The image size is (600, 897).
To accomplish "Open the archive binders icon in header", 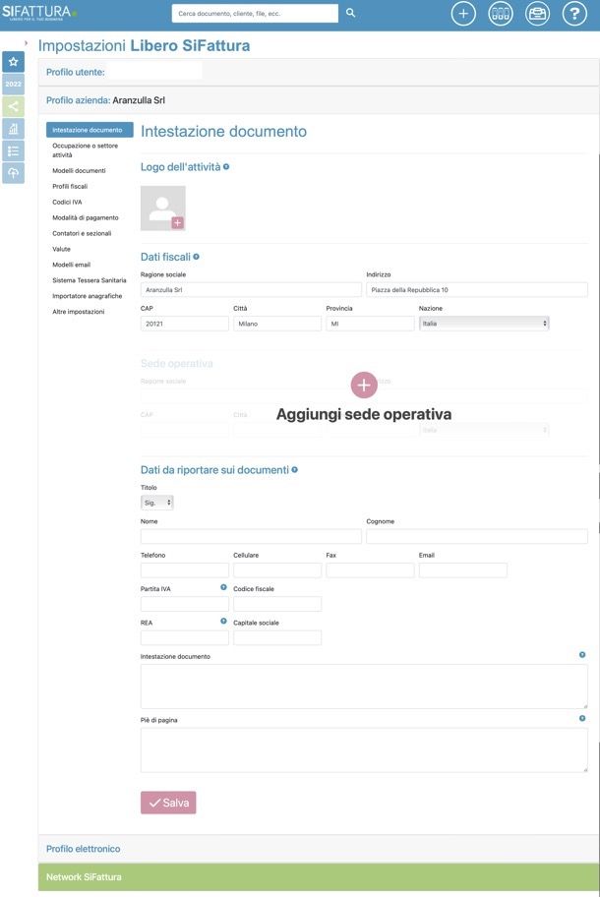I will tap(501, 14).
